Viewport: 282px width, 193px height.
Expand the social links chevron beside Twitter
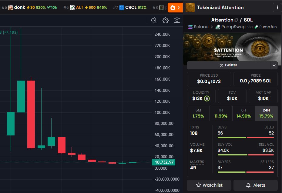(274, 65)
